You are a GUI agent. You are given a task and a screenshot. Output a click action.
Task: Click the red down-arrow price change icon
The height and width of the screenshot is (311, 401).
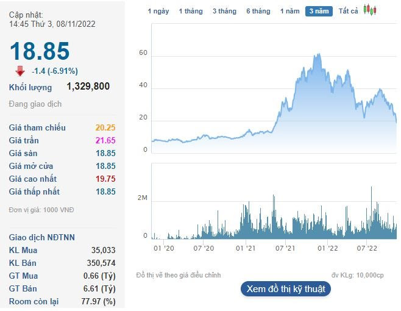click(20, 71)
